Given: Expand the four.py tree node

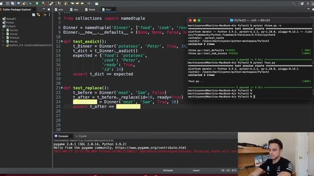Looking at the screenshot, I should (3, 30).
